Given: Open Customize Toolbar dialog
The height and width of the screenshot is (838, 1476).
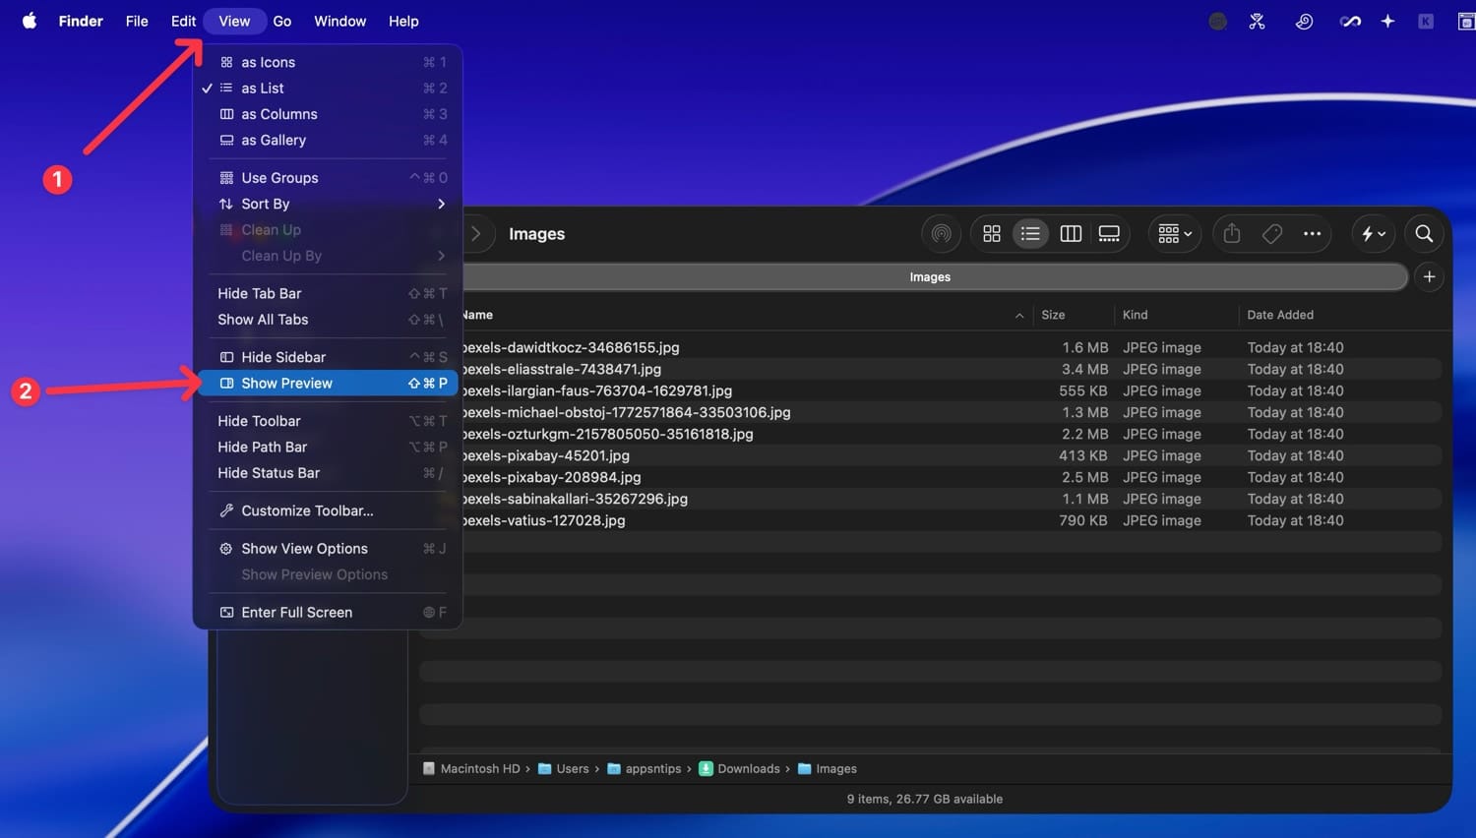Looking at the screenshot, I should click(x=329, y=510).
